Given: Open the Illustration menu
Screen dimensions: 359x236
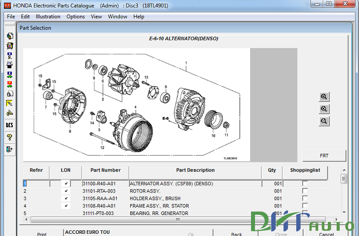Looking at the screenshot, I should point(48,17).
